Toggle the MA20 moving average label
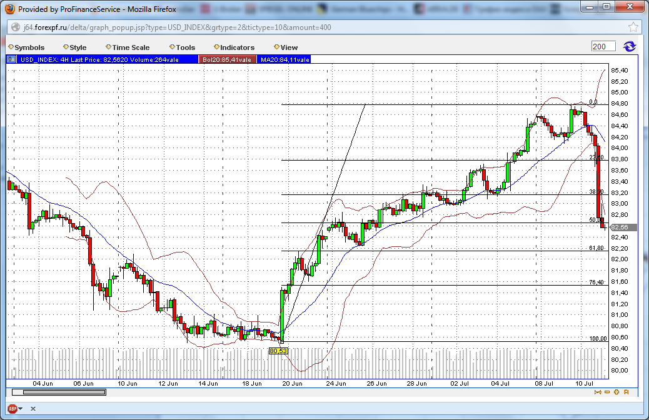The width and height of the screenshot is (649, 420). coord(284,59)
